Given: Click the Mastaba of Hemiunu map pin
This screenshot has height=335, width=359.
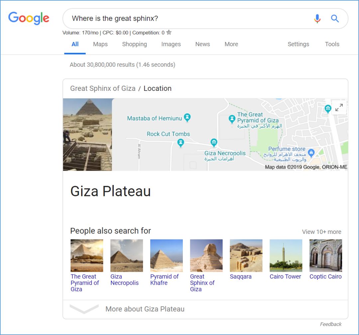Looking at the screenshot, I should (187, 117).
